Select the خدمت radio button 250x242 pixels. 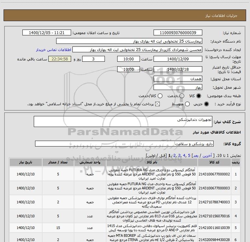(x=182, y=96)
